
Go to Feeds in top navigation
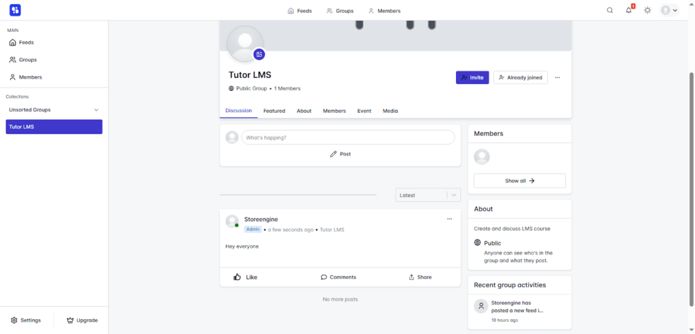(299, 11)
